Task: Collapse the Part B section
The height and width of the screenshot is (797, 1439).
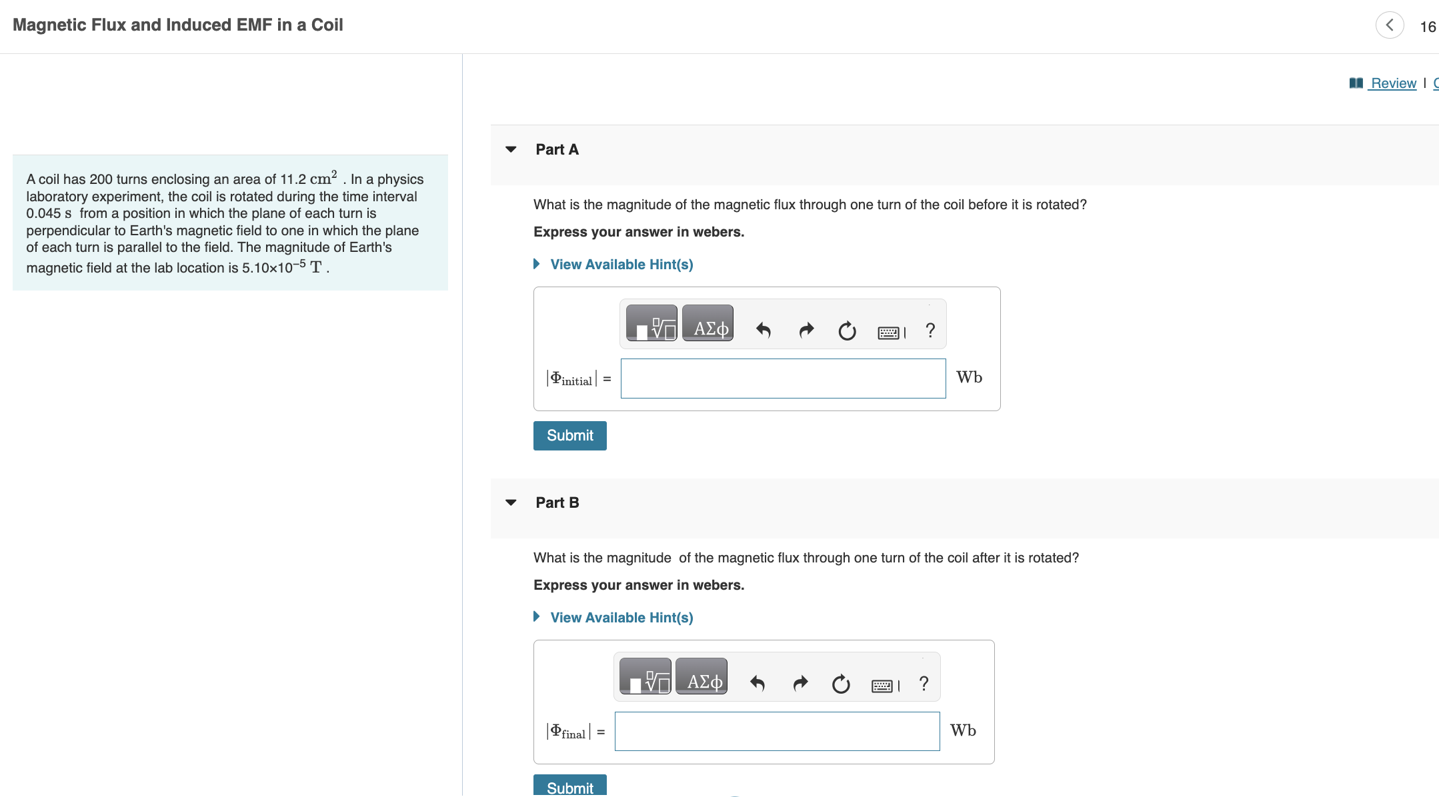Action: coord(511,502)
